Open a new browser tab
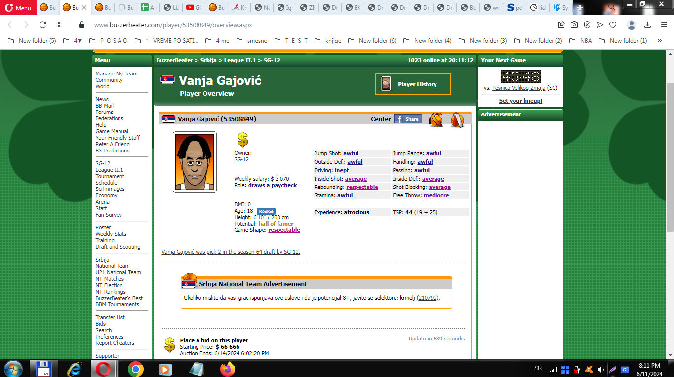 580,8
